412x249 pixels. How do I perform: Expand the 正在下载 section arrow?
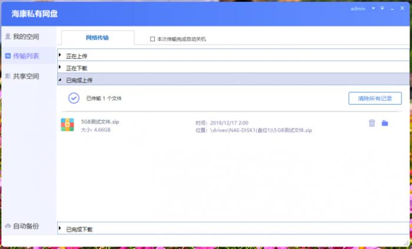pos(60,67)
